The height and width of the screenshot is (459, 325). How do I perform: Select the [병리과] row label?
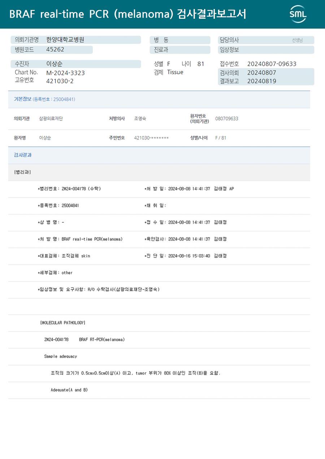(x=22, y=172)
